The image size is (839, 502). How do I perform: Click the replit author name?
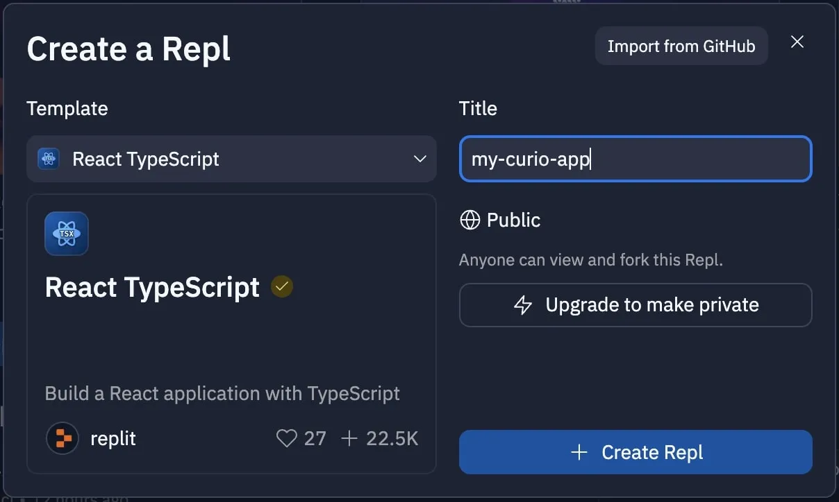[x=113, y=438]
